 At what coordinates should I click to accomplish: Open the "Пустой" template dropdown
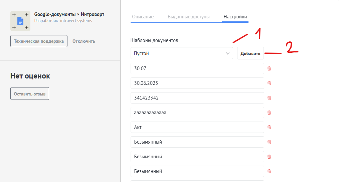[182, 53]
